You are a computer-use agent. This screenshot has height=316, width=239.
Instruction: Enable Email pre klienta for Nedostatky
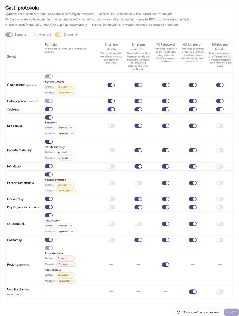[111, 199]
